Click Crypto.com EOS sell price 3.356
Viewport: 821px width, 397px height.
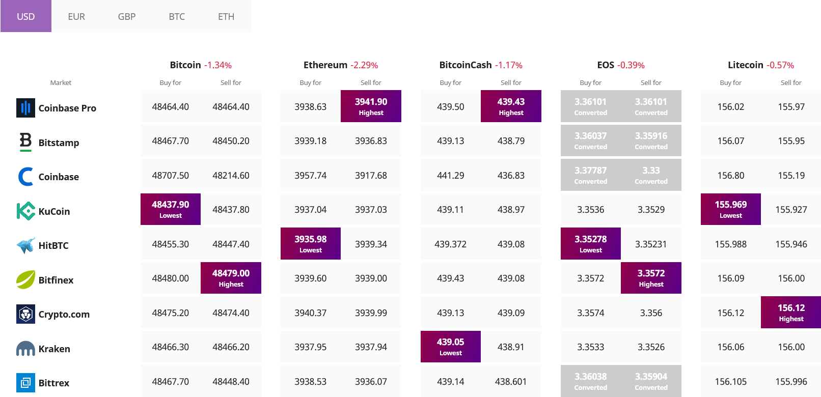point(651,313)
